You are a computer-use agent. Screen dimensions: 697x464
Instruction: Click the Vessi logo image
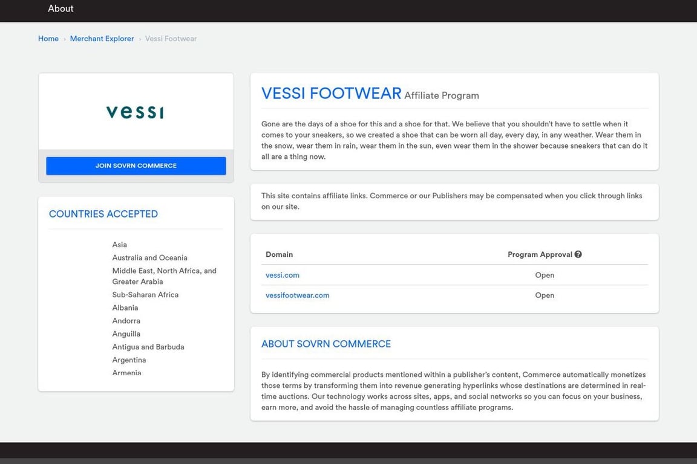pos(135,112)
